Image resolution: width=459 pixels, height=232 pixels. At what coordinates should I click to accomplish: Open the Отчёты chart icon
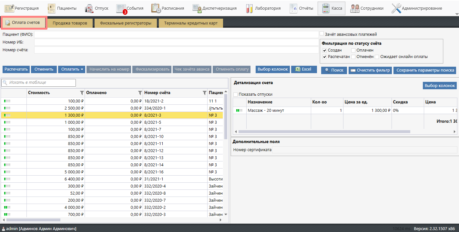coord(293,8)
